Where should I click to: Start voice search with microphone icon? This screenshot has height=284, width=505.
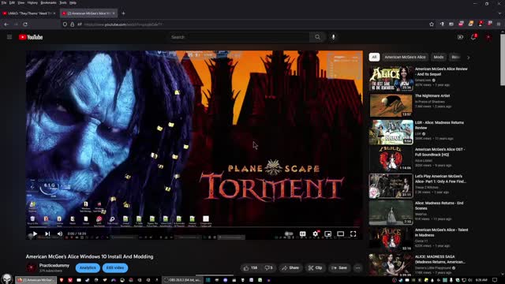tap(333, 37)
